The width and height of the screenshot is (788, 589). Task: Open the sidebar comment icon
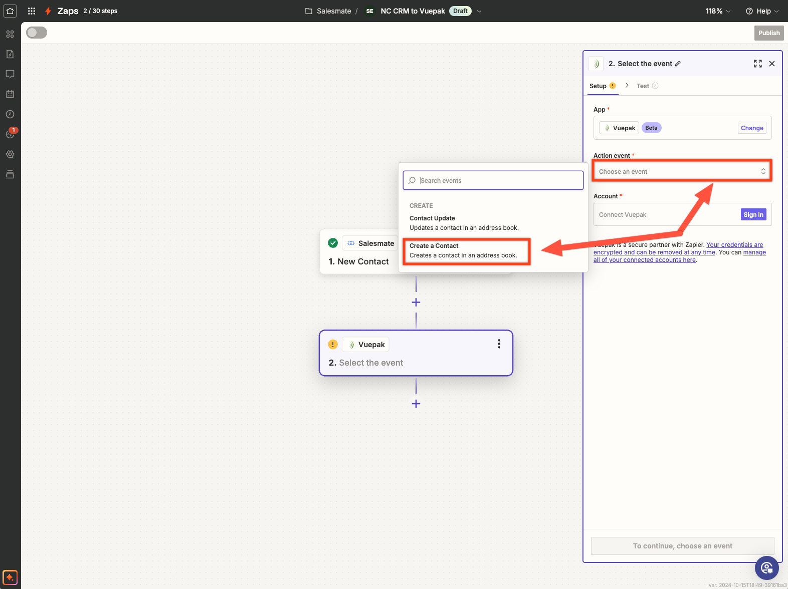(10, 74)
